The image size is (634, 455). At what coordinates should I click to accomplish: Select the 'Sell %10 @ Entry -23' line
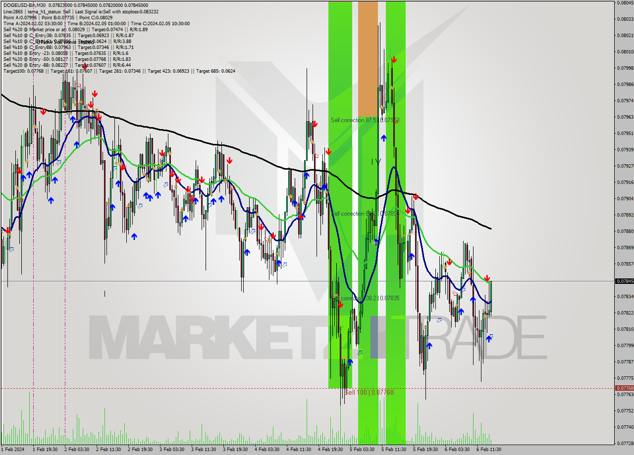(66, 53)
